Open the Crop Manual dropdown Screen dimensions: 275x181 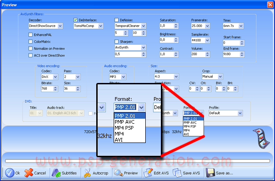click(220, 77)
